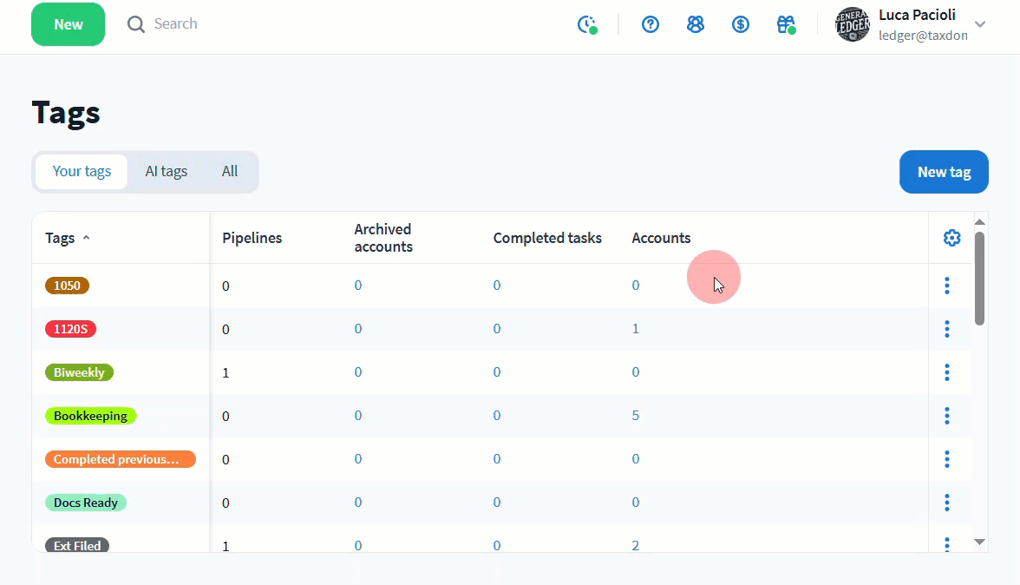This screenshot has width=1020, height=585.
Task: Expand the user account chevron next to Luca Pacioli
Action: point(980,24)
